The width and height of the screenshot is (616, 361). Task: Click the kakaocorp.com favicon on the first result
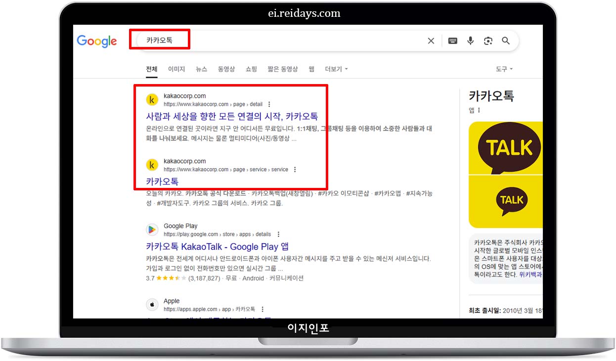click(x=152, y=99)
